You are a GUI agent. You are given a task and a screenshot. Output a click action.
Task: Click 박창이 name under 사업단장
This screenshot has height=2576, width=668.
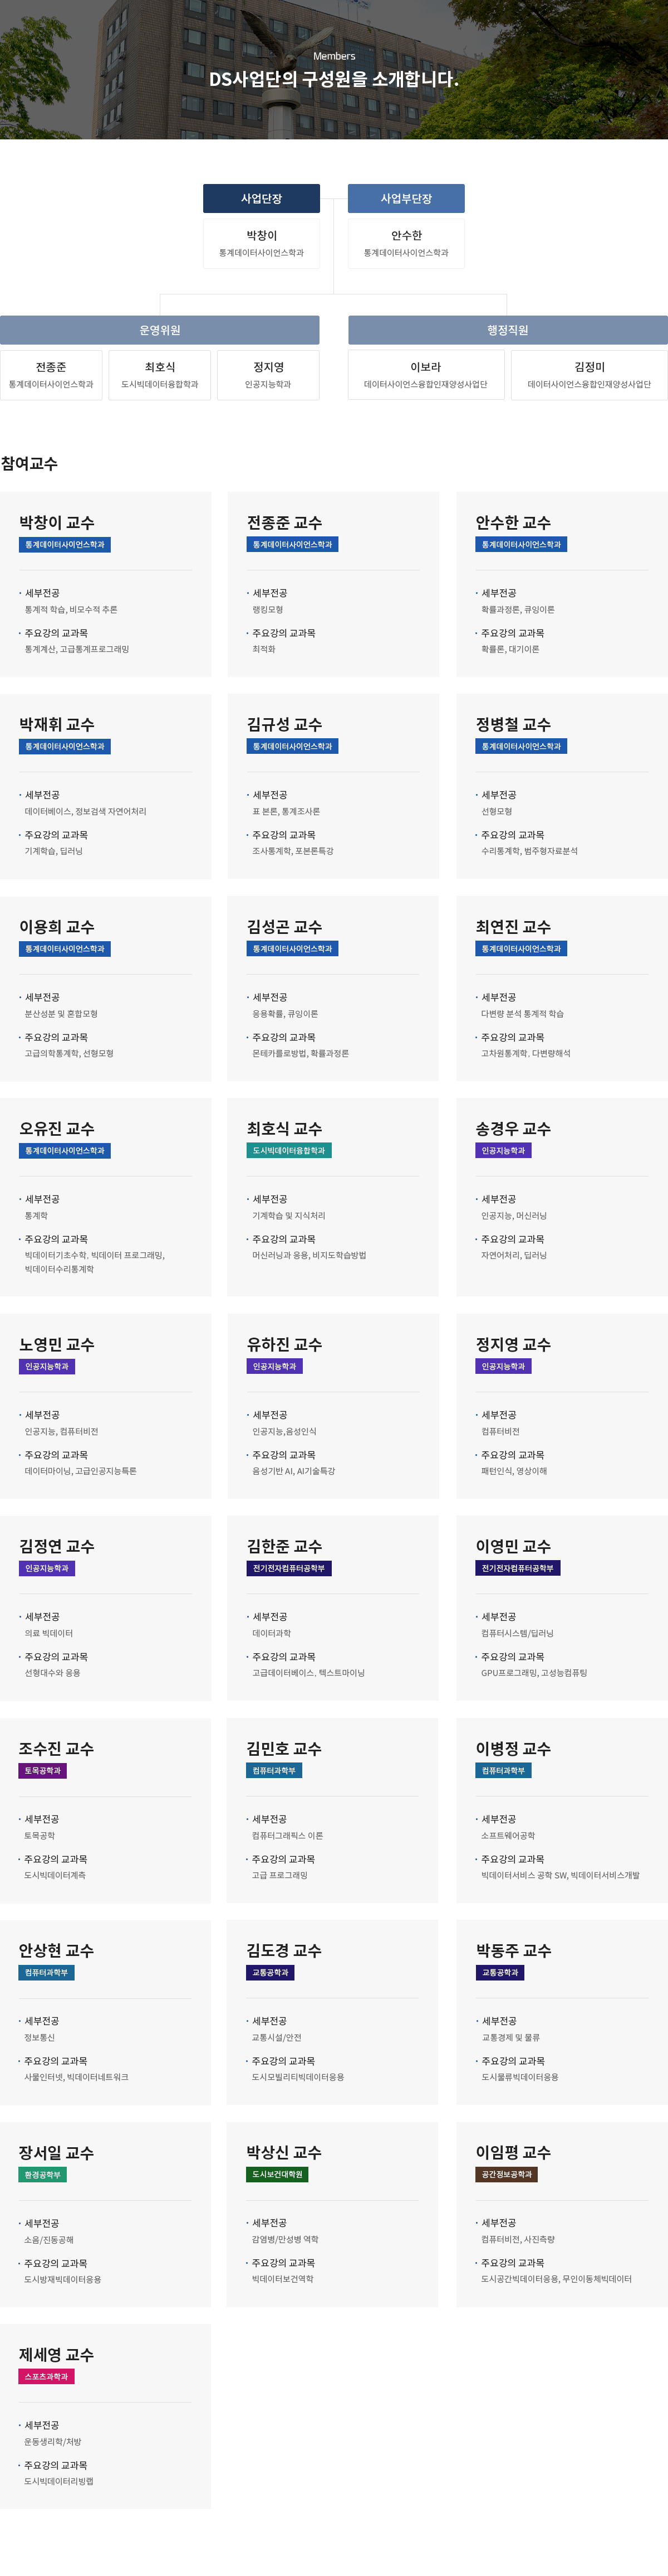click(x=262, y=236)
